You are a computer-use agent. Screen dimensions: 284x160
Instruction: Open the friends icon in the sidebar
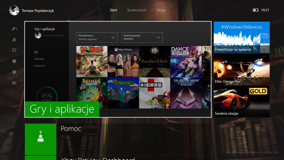click(14, 29)
